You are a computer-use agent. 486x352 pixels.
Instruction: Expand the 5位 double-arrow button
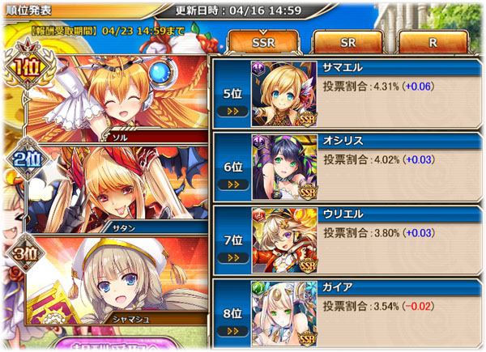tap(232, 112)
